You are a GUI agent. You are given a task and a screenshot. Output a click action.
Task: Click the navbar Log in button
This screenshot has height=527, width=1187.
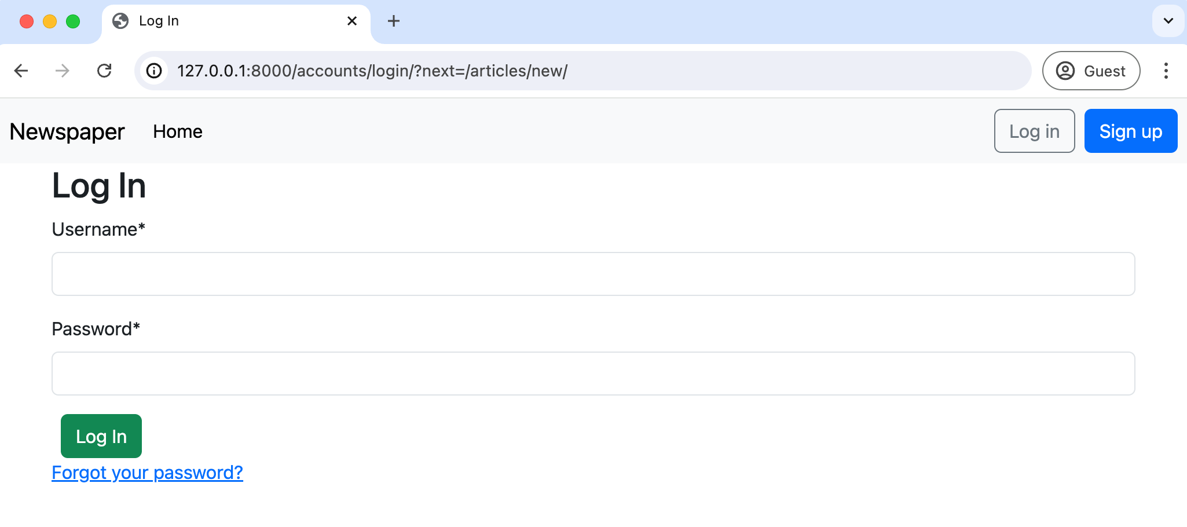tap(1035, 131)
